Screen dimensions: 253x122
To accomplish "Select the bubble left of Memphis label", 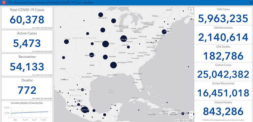I will pos(105,57).
